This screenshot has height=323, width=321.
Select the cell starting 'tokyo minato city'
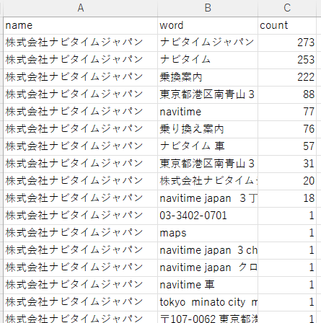[208, 302]
